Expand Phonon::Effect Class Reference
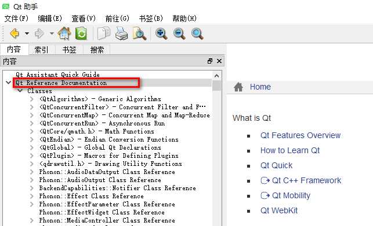Screen dimensions: 373x226 (32, 196)
